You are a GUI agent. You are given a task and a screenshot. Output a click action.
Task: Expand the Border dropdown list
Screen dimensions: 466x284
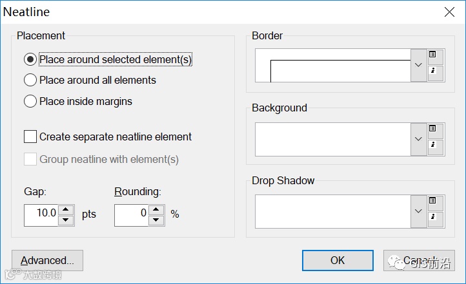click(x=418, y=65)
